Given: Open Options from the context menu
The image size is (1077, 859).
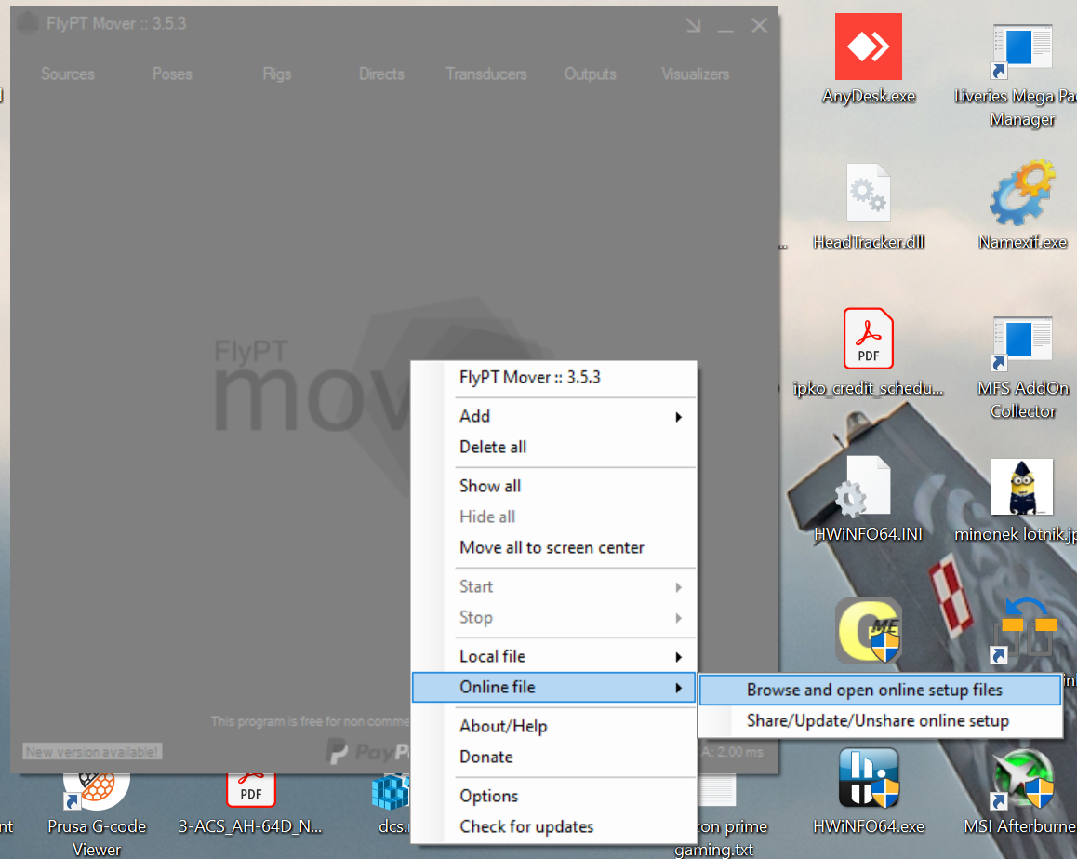Looking at the screenshot, I should tap(553, 797).
